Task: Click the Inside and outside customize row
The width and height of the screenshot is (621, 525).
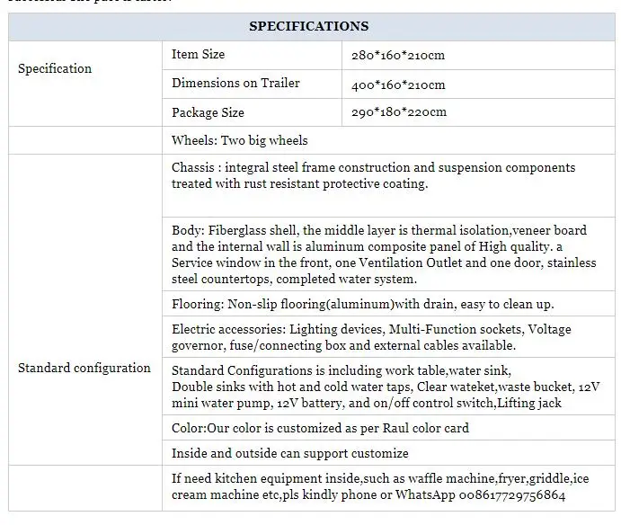Action: click(x=289, y=453)
